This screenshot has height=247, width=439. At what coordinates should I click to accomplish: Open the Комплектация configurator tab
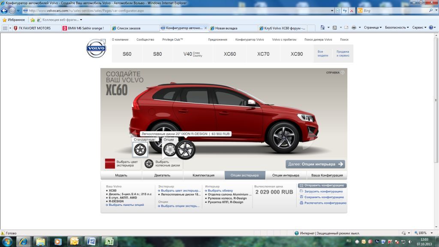[x=204, y=175]
